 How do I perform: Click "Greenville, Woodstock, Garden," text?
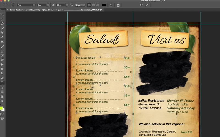pos(157,132)
